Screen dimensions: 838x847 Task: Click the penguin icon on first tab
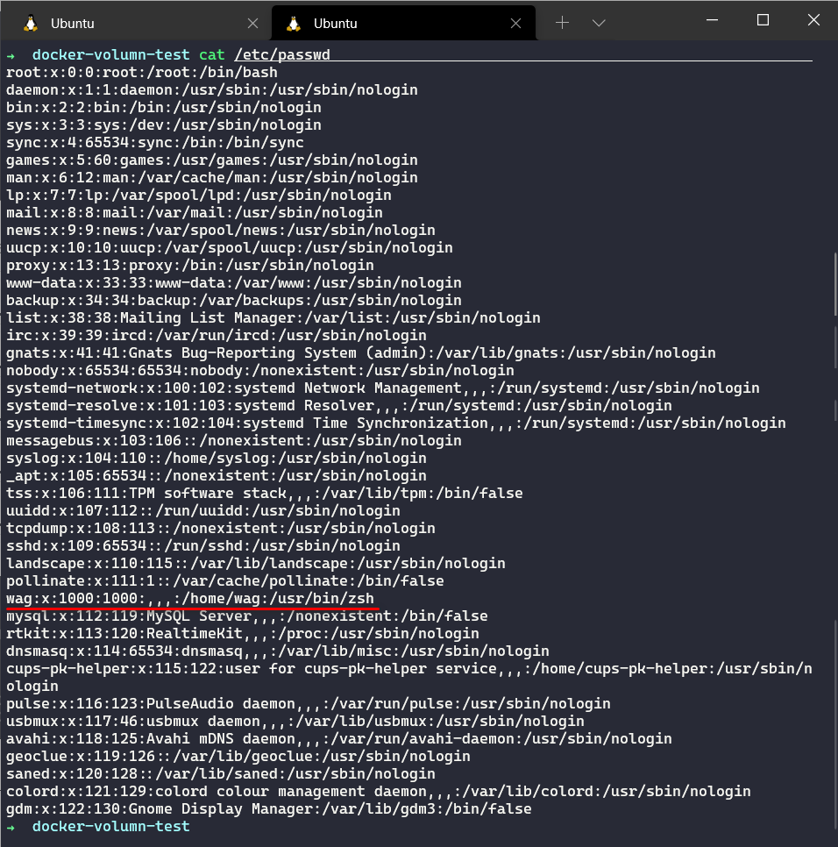(x=31, y=23)
